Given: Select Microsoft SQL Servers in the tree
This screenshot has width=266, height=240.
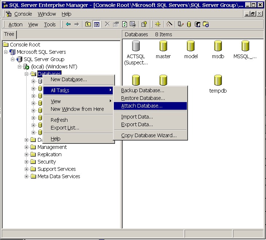Looking at the screenshot, I should pyautogui.click(x=41, y=52).
